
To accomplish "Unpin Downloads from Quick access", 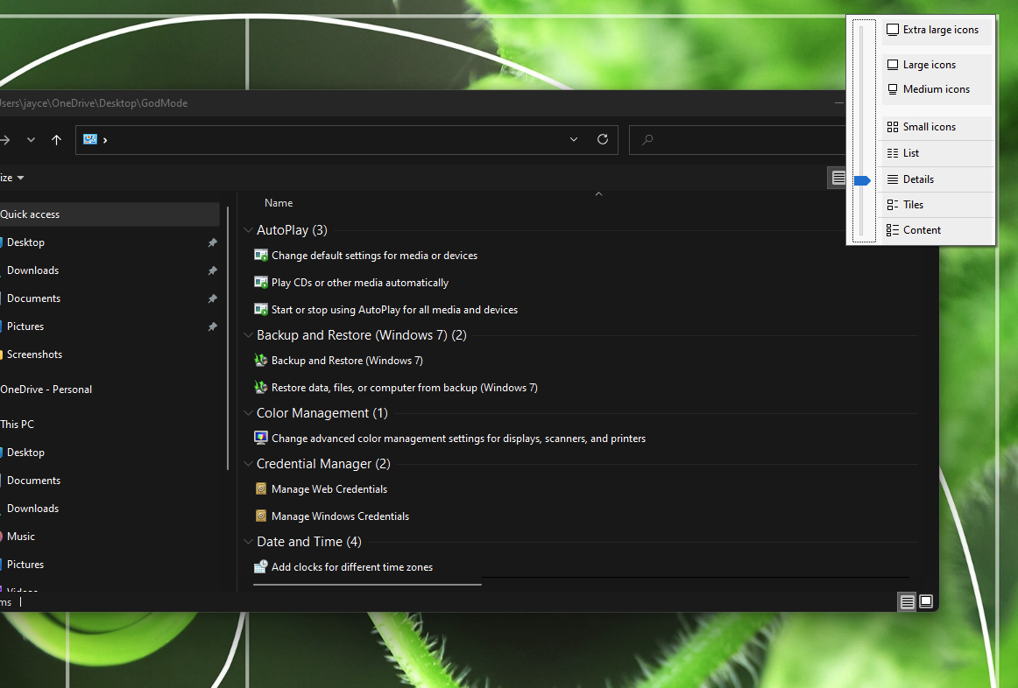I will tap(212, 270).
